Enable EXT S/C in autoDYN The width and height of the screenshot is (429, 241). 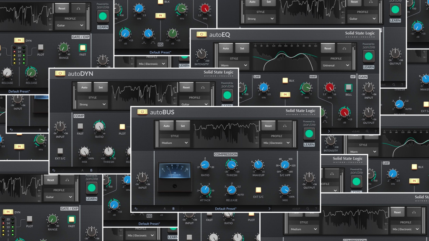click(x=60, y=151)
